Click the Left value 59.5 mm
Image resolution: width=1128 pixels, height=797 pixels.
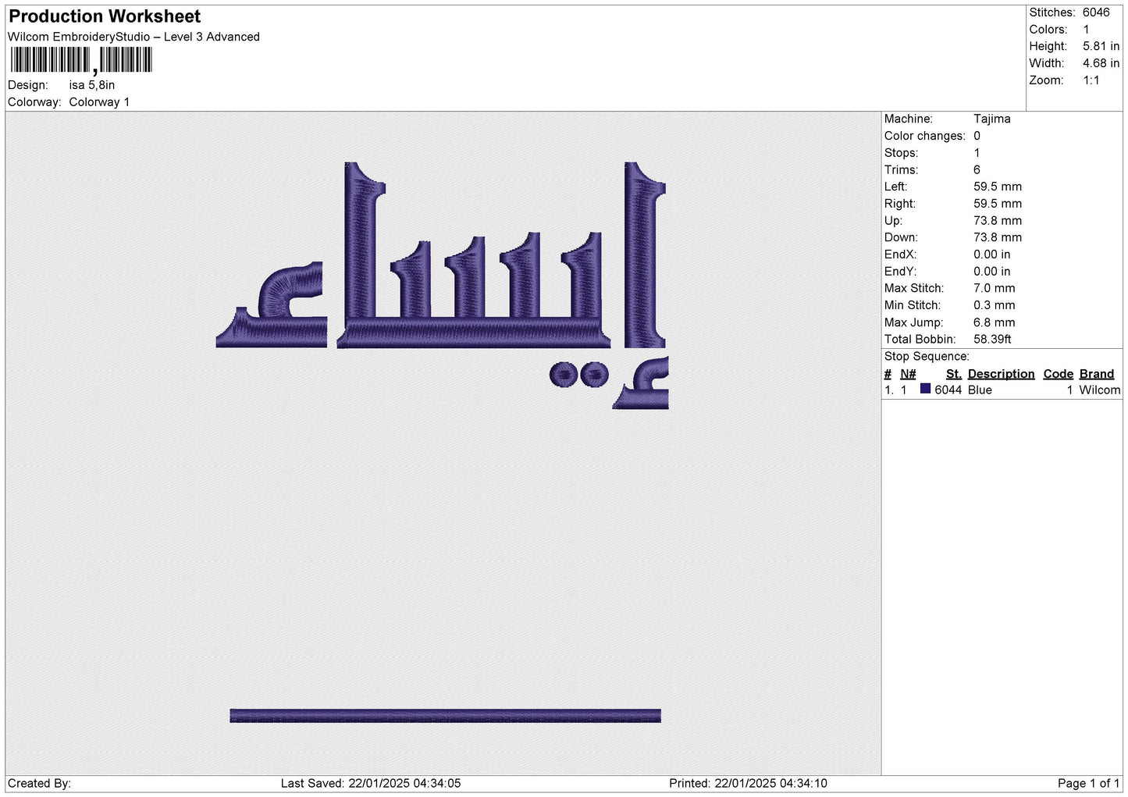pos(998,187)
